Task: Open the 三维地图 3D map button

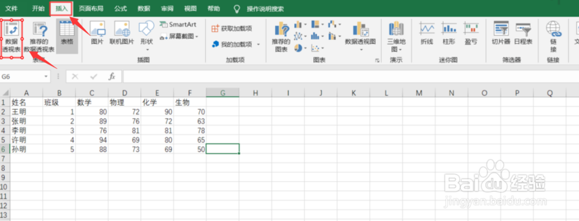Action: pos(396,36)
